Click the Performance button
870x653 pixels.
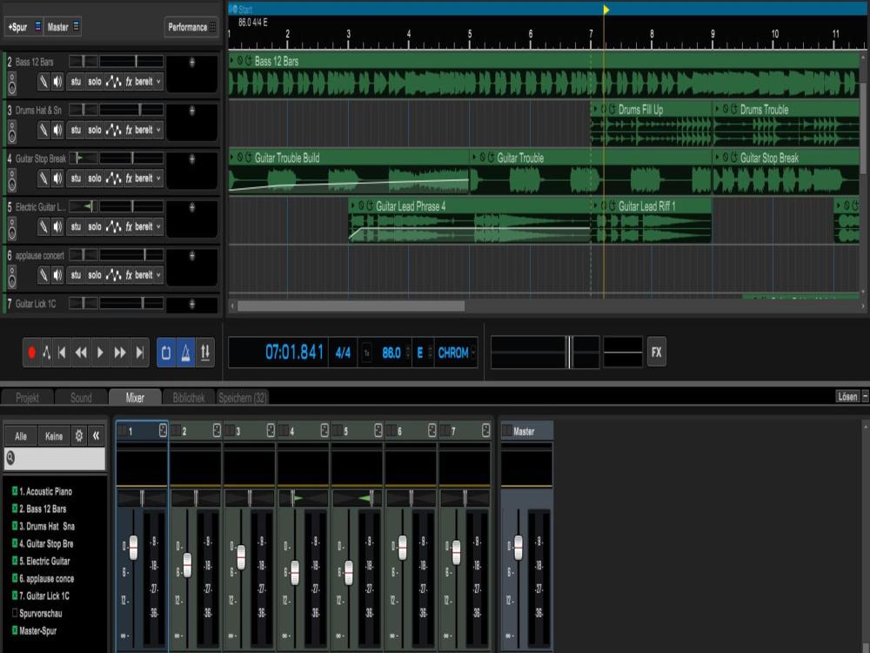[x=191, y=27]
